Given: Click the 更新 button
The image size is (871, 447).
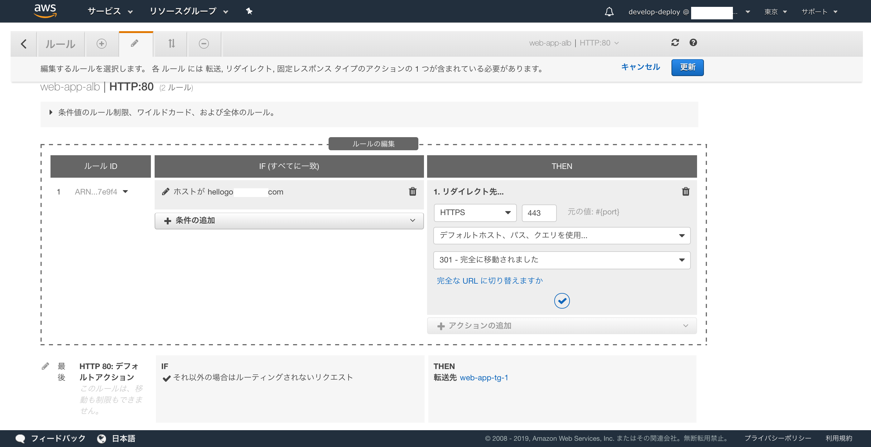Looking at the screenshot, I should tap(687, 68).
